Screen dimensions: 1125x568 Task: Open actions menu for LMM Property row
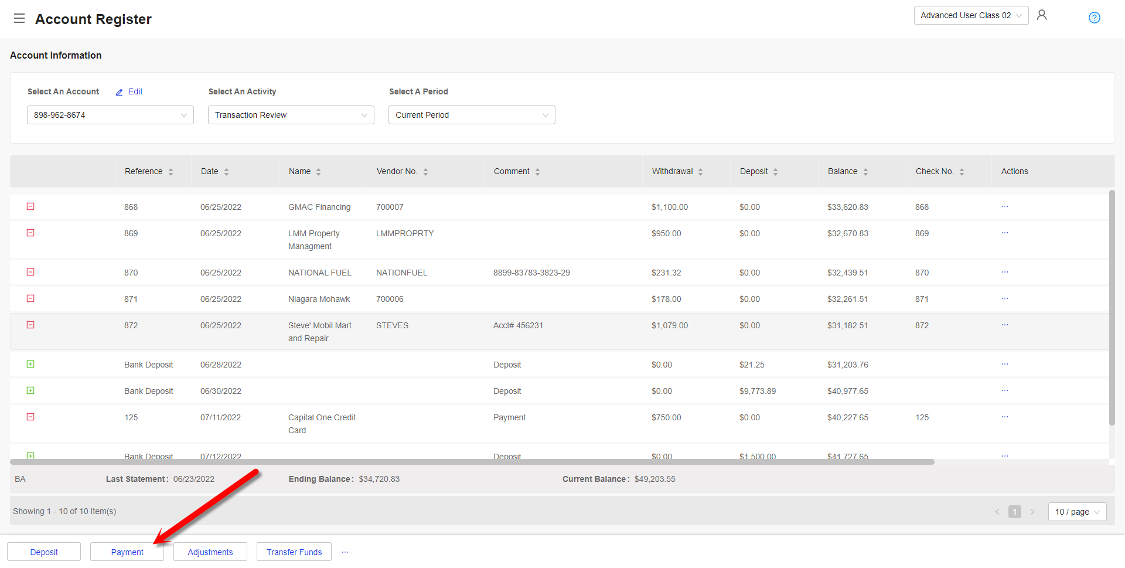(x=1005, y=233)
